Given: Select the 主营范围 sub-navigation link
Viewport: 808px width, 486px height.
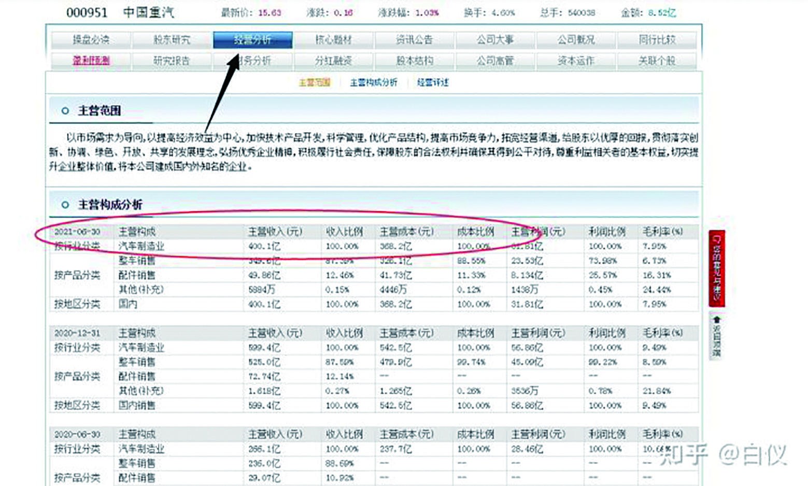Looking at the screenshot, I should click(x=315, y=82).
